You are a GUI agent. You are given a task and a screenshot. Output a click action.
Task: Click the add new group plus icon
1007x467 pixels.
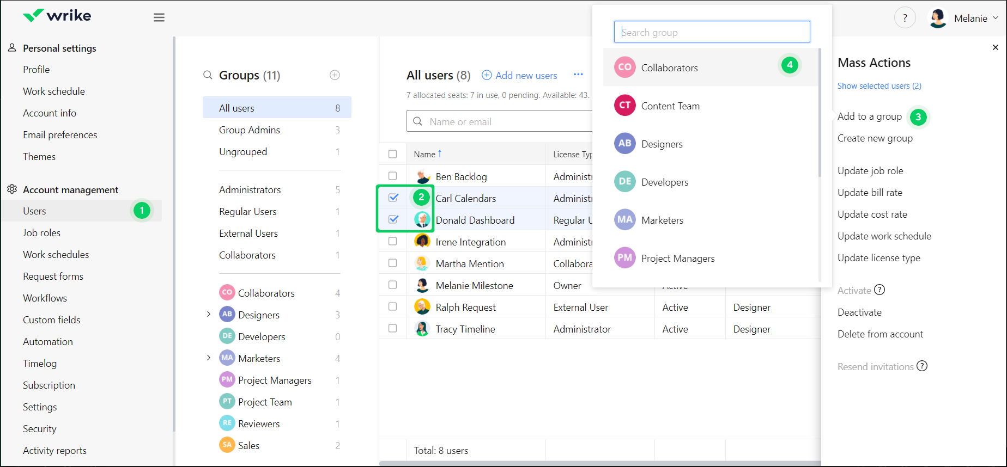tap(335, 75)
